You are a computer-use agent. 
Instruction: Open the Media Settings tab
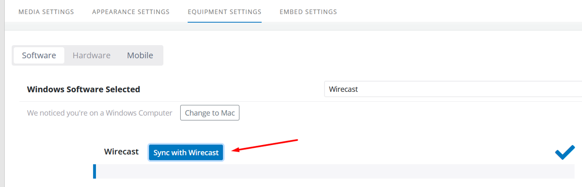[46, 12]
